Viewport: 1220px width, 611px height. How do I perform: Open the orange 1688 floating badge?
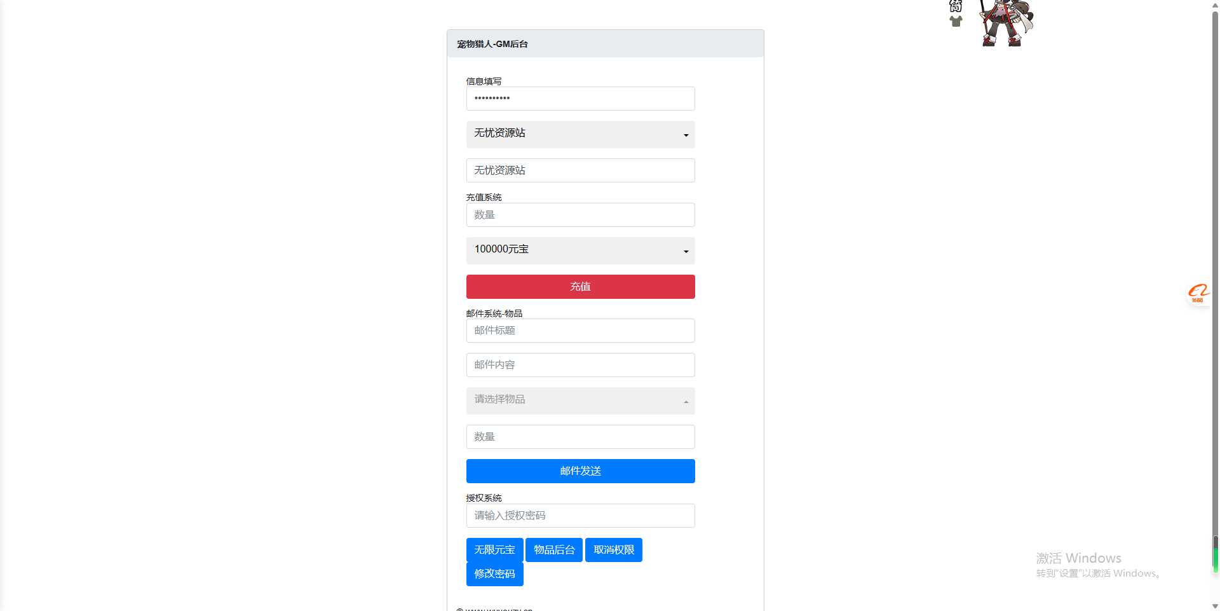tap(1198, 293)
